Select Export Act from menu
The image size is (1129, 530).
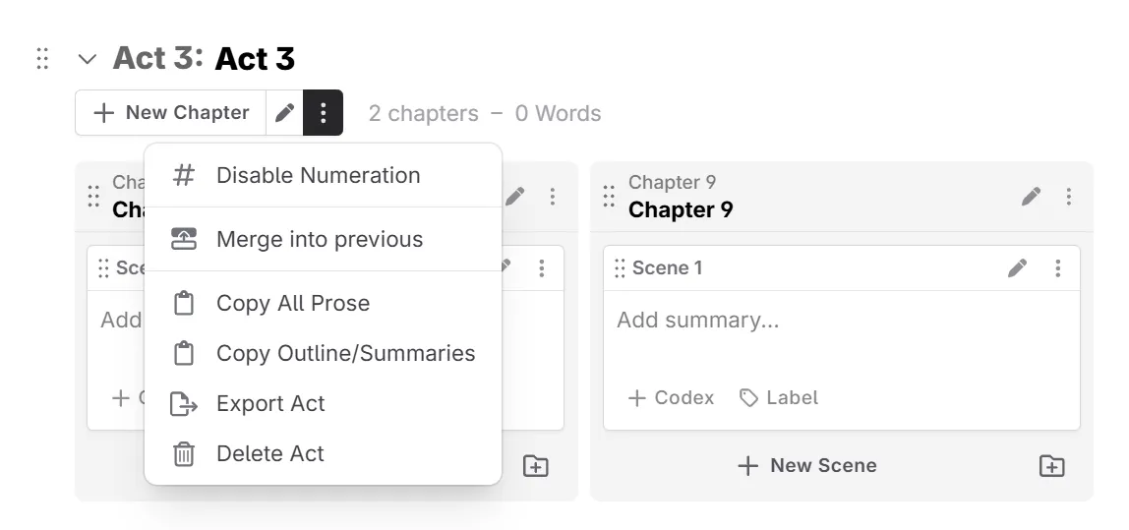pyautogui.click(x=270, y=403)
